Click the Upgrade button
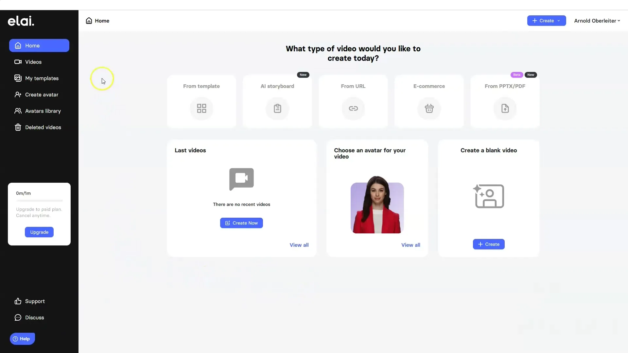Viewport: 628px width, 353px height. coord(39,232)
